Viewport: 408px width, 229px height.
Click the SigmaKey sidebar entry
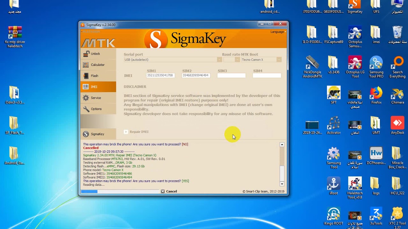point(98,134)
